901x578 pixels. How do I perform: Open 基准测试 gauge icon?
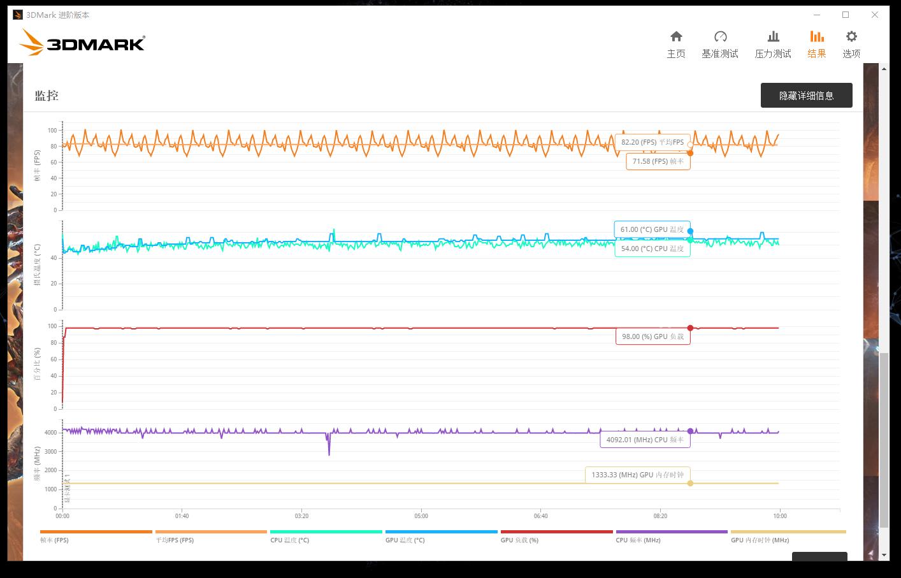720,37
